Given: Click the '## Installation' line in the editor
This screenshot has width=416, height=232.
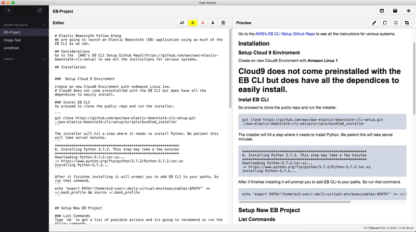Looking at the screenshot, I should click(70, 67).
